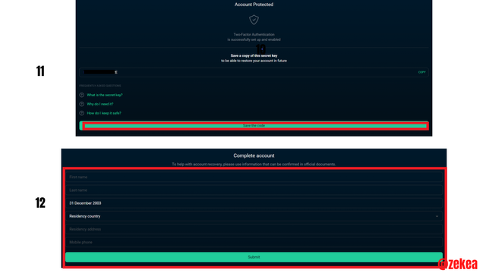
Task: Open 'How do I keep it safe?' FAQ
Action: point(104,113)
